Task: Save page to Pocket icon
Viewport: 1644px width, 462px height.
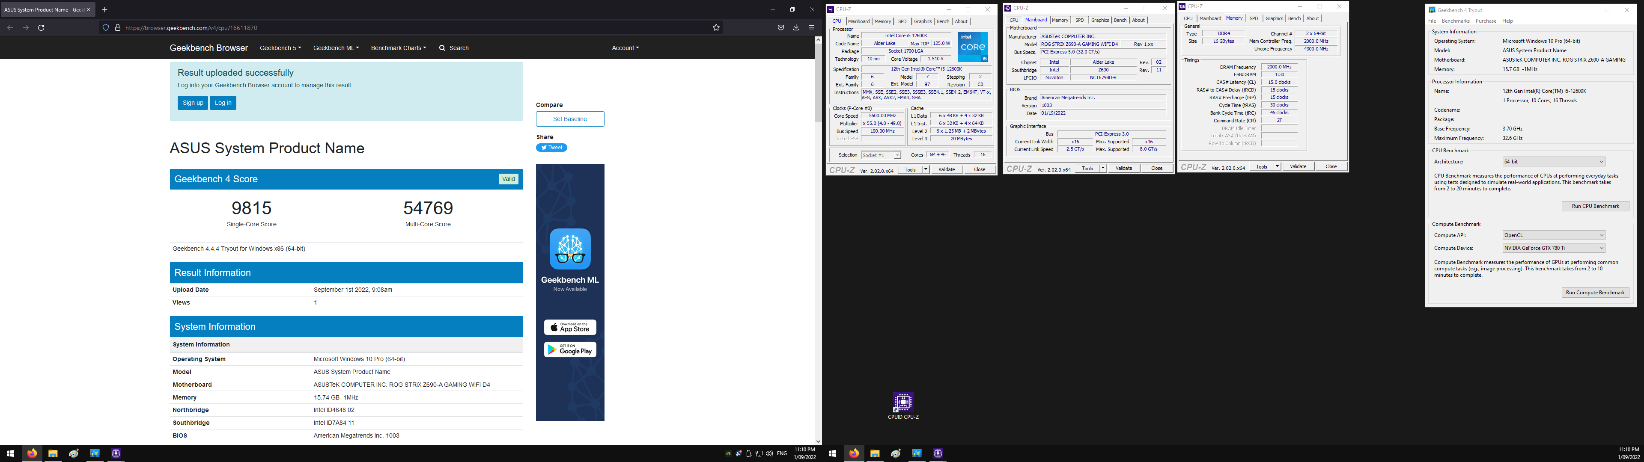Action: (x=780, y=27)
